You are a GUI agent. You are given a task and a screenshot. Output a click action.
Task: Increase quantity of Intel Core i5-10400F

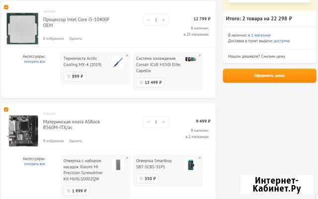point(163,20)
